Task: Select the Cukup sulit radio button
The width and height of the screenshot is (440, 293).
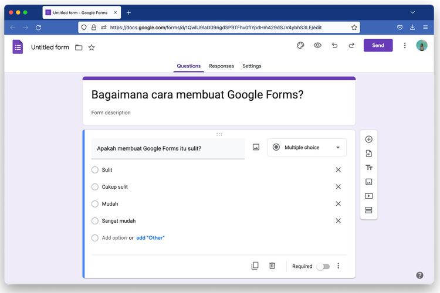Action: tap(95, 187)
